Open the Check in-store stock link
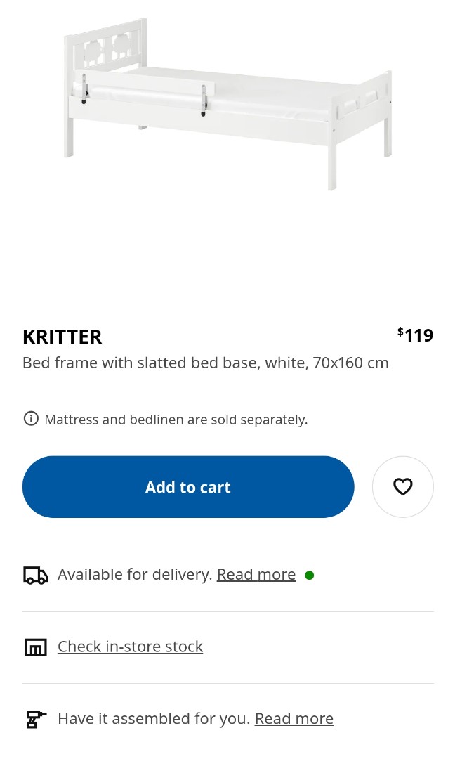 130,647
